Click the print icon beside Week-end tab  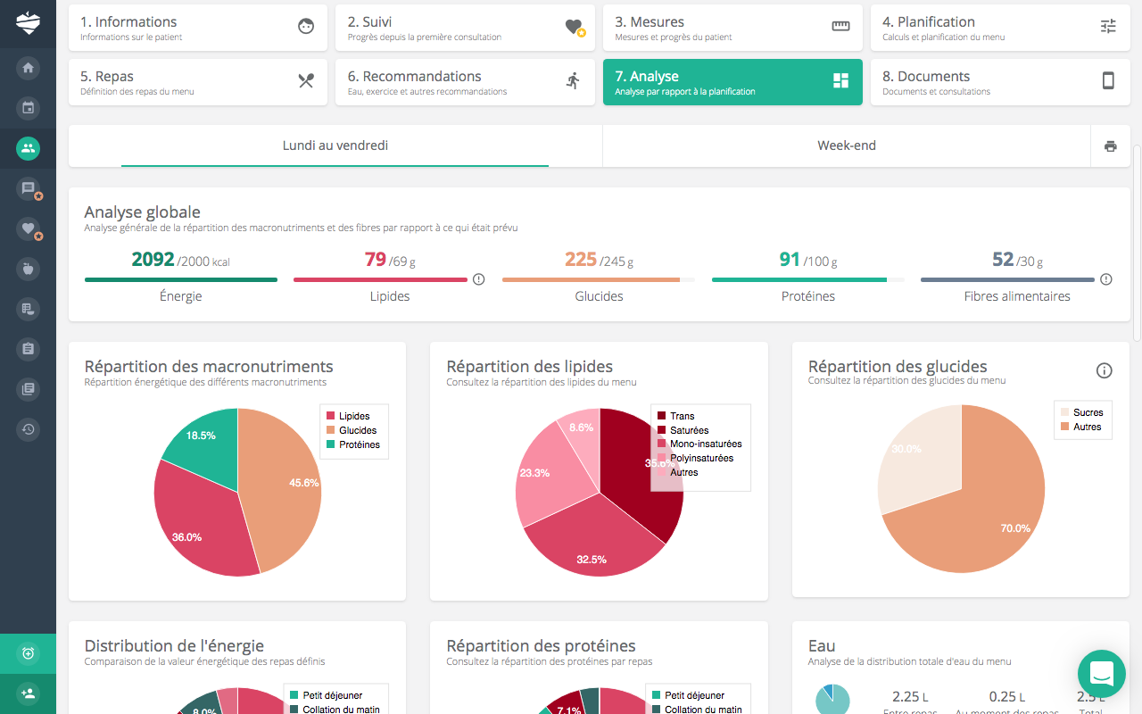tap(1110, 146)
